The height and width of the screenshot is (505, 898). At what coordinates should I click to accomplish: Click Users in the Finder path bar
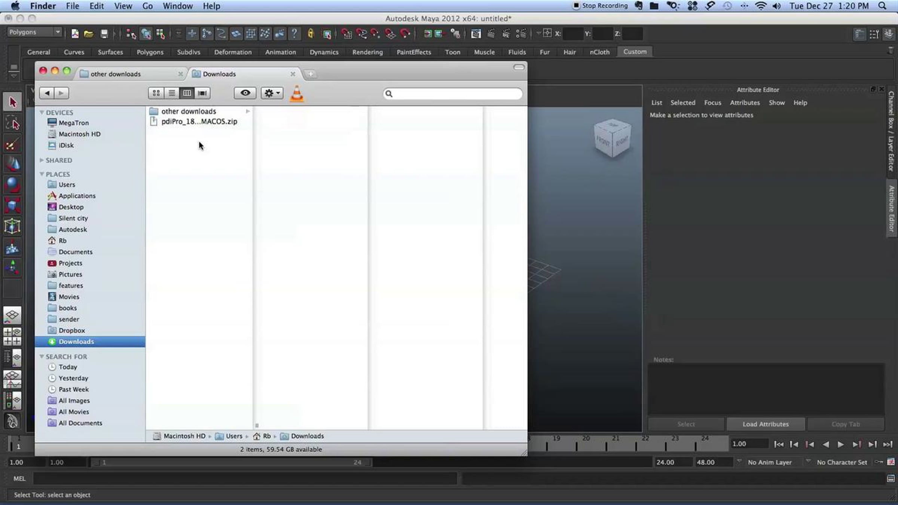pyautogui.click(x=229, y=436)
